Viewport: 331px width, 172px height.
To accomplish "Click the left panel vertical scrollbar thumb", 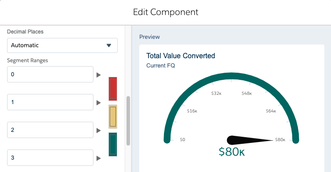I will [128, 121].
